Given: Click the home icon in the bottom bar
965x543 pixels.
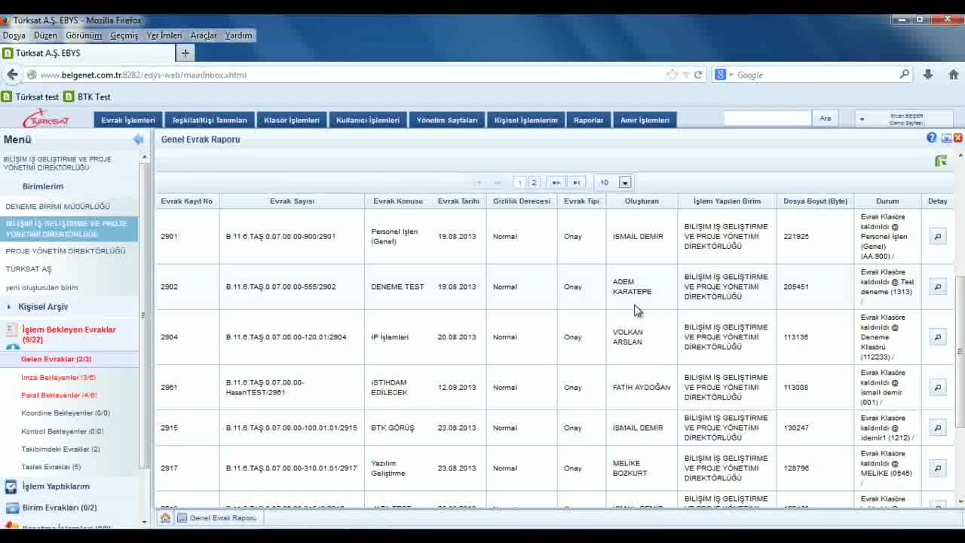Looking at the screenshot, I should tap(165, 518).
